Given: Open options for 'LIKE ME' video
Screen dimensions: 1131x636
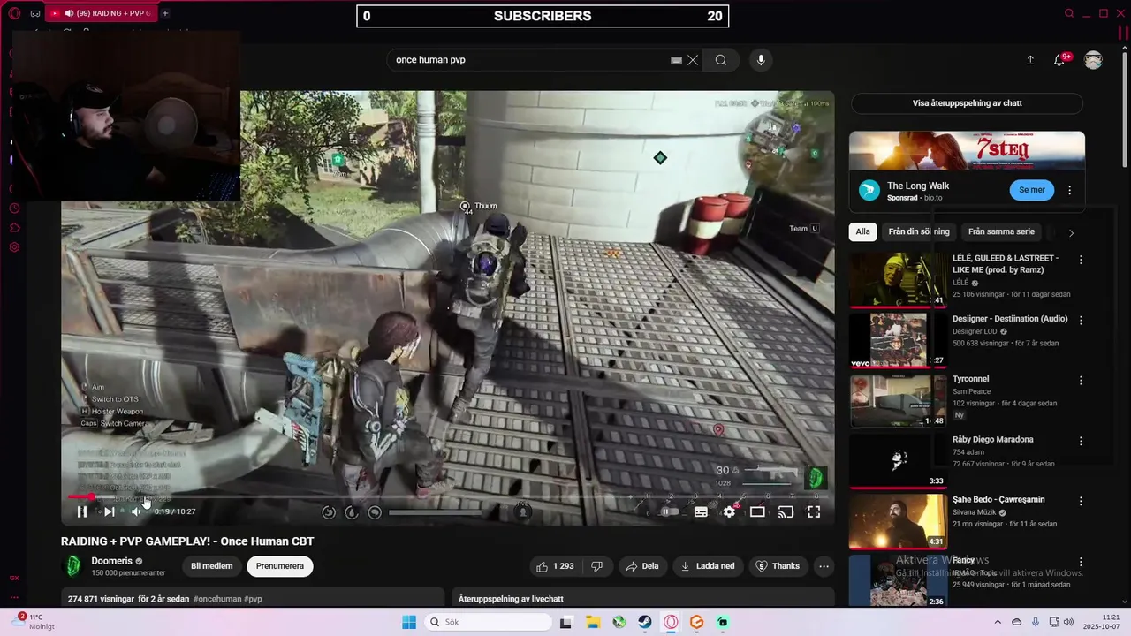Looking at the screenshot, I should point(1080,260).
